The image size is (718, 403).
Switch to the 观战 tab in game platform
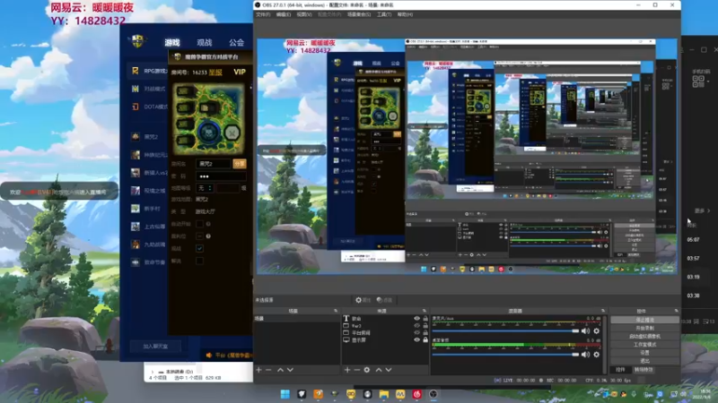coord(205,42)
